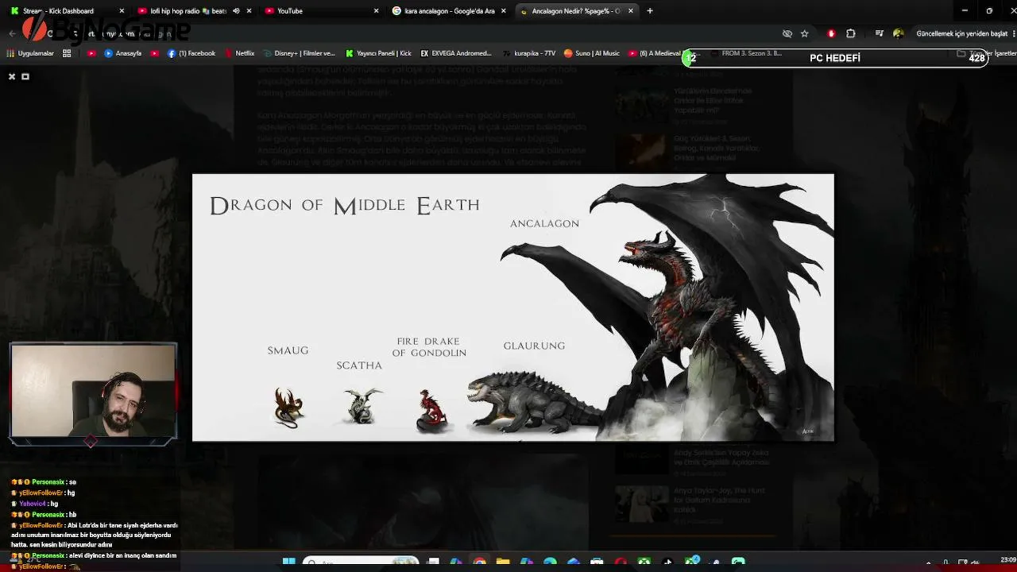Show hidden system tray icons
Viewport: 1017px width, 572px height.
929,563
